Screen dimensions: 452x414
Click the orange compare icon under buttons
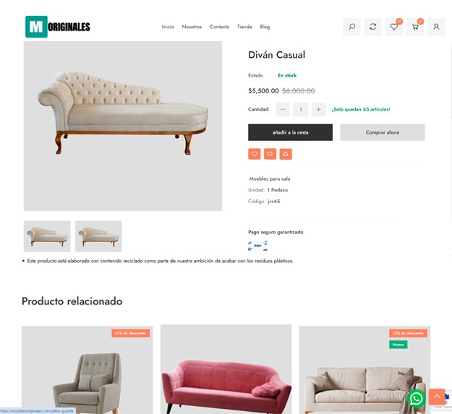coord(270,154)
